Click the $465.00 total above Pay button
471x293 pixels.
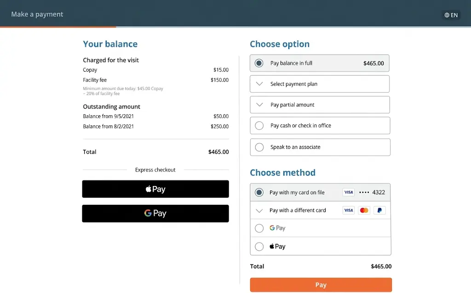(x=381, y=266)
